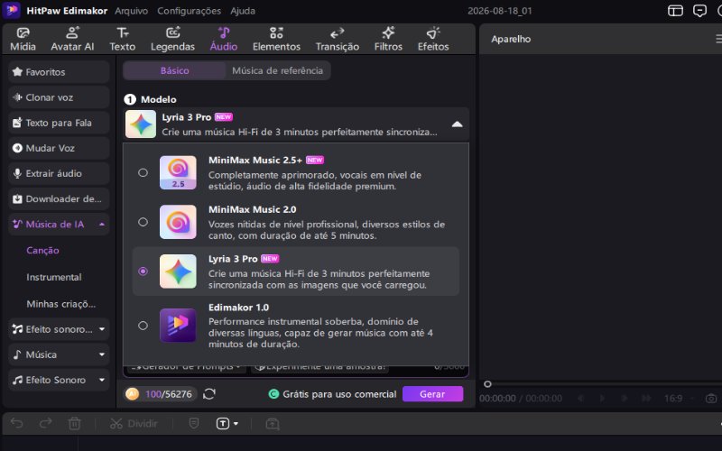This screenshot has height=451, width=722.
Task: Open the Filtros tool
Action: [388, 39]
